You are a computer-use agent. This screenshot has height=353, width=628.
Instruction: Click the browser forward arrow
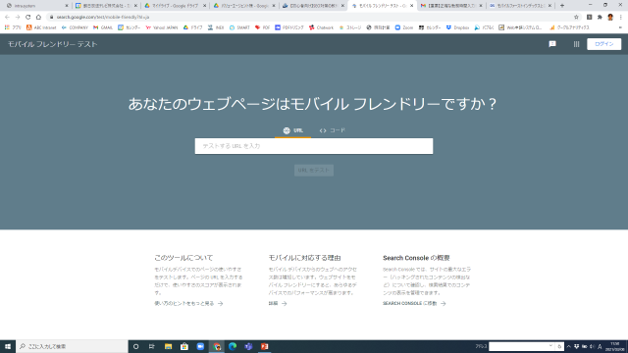point(18,18)
